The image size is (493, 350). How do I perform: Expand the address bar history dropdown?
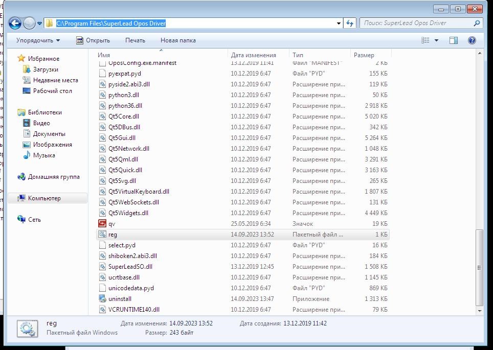tap(339, 24)
